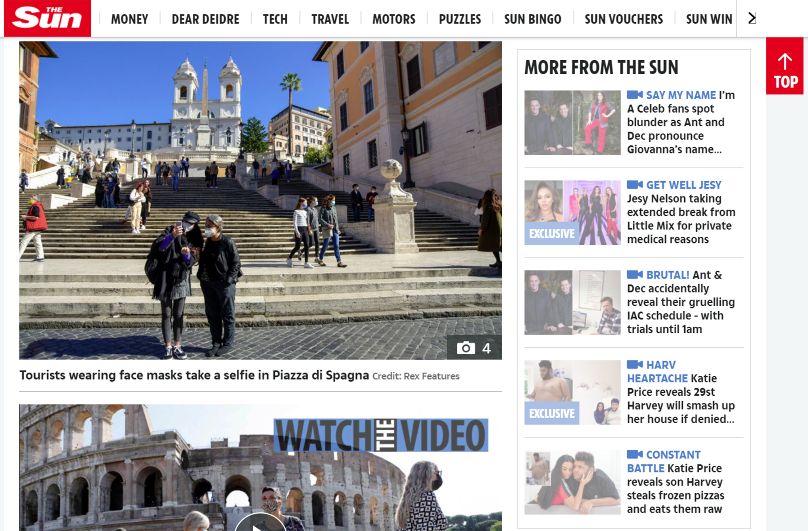Read the 'Constant Battle' Katie Price story

point(675,482)
